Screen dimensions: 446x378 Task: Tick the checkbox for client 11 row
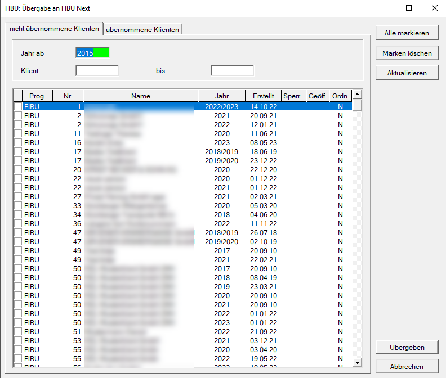[x=18, y=133]
